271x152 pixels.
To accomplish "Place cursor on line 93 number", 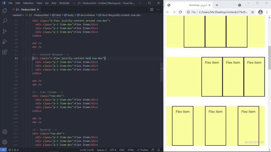I will 16,58.
